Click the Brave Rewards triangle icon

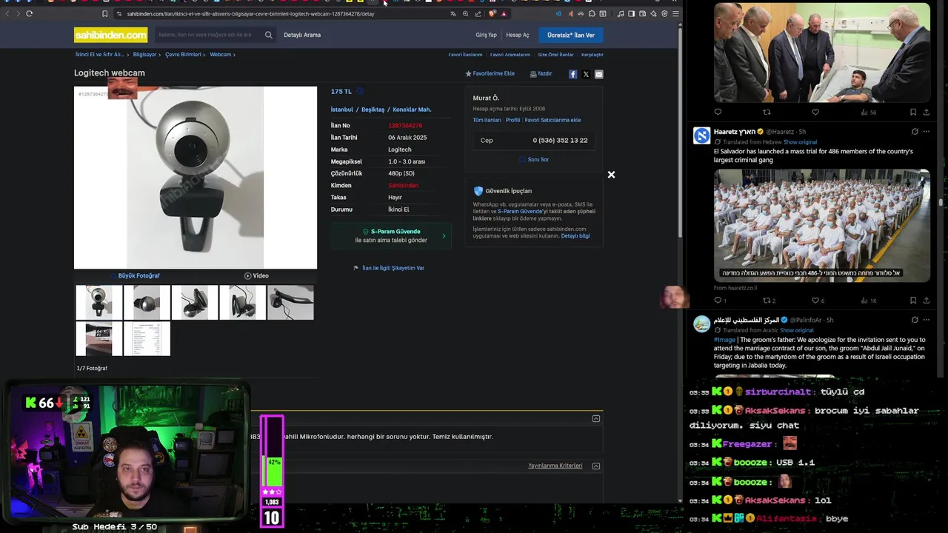coord(504,13)
